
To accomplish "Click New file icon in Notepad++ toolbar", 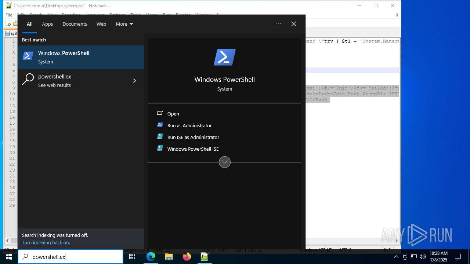I will [x=8, y=23].
